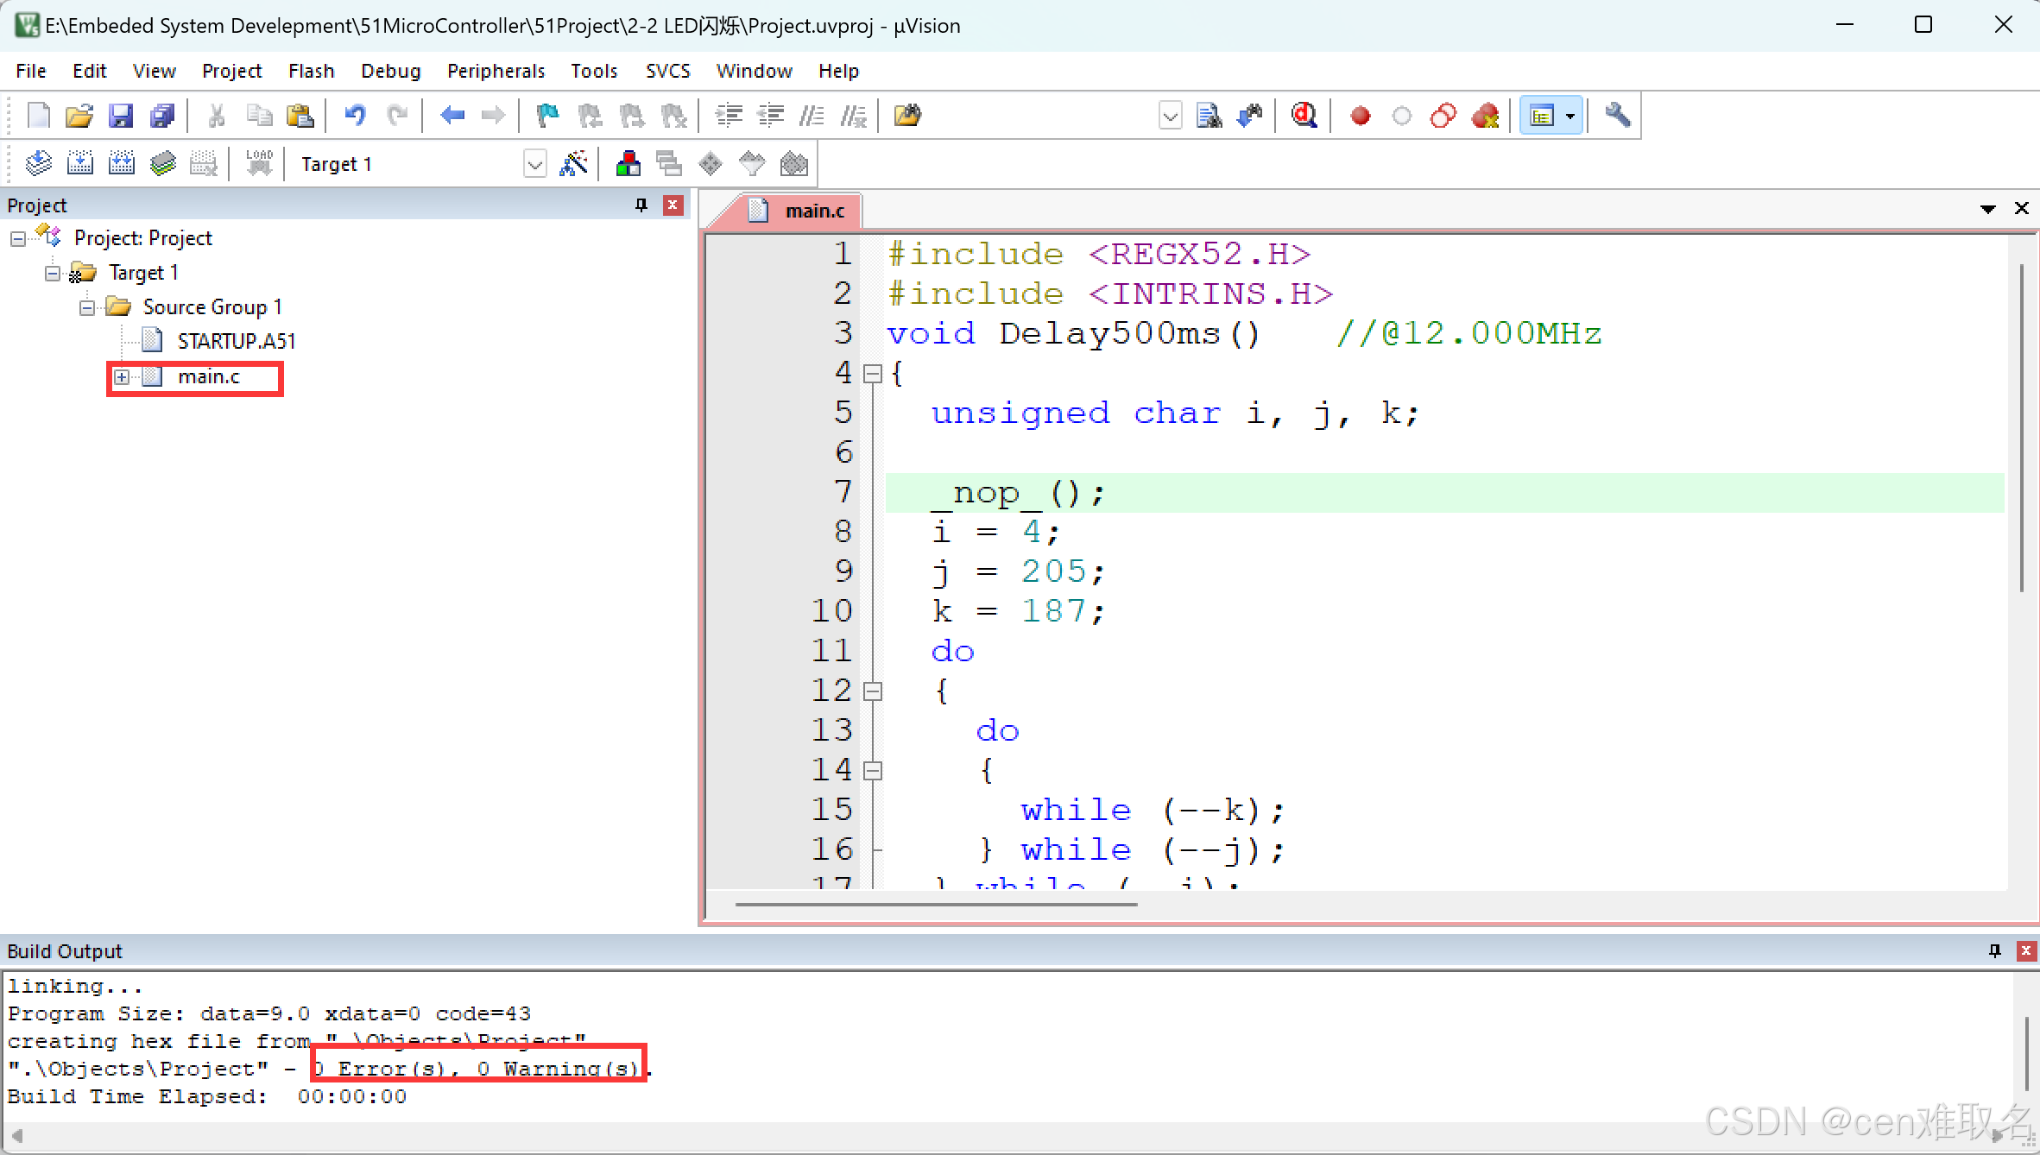Click the Undo arrow icon
This screenshot has width=2040, height=1155.
pos(355,116)
